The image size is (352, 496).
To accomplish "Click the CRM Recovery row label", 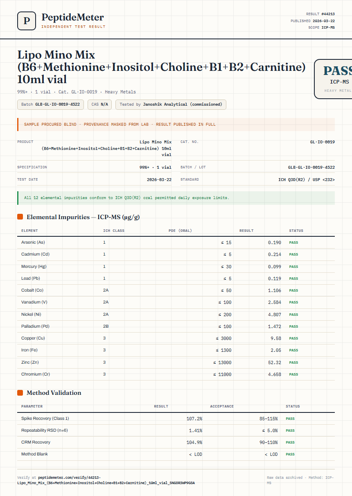I will (36, 442).
